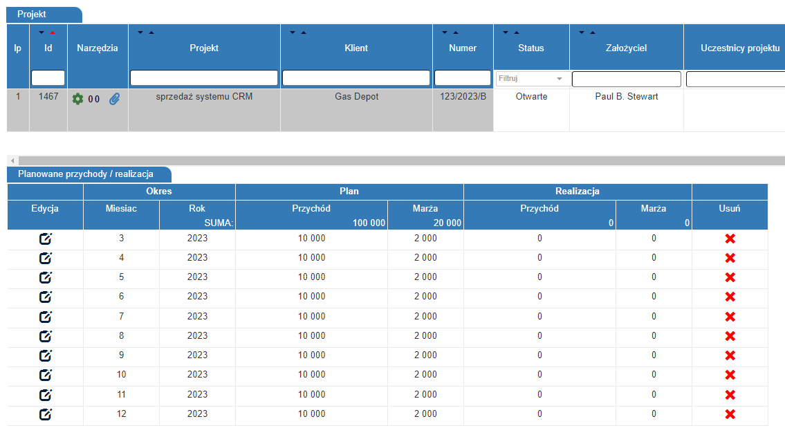The image size is (785, 437).
Task: Click the Założyciel filter field
Action: pos(627,79)
